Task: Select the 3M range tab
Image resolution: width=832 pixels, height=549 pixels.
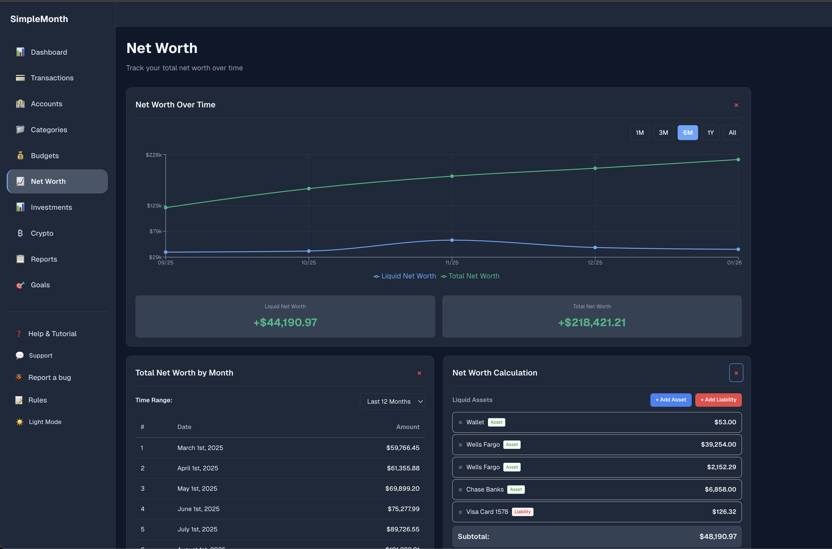Action: pos(663,133)
